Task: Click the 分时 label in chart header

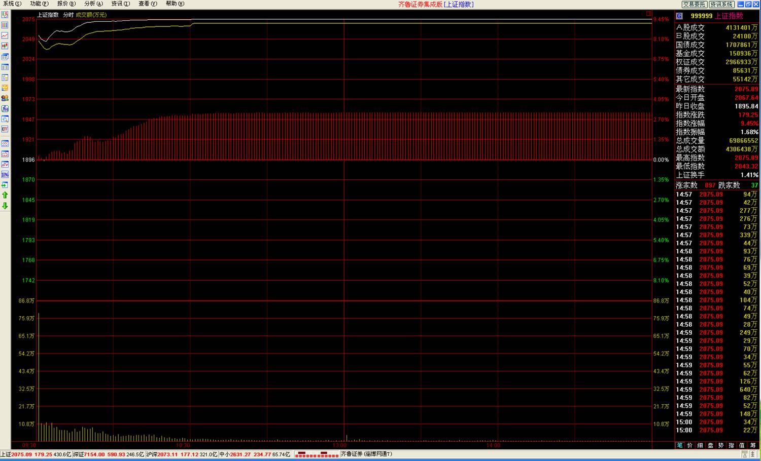Action: tap(68, 15)
